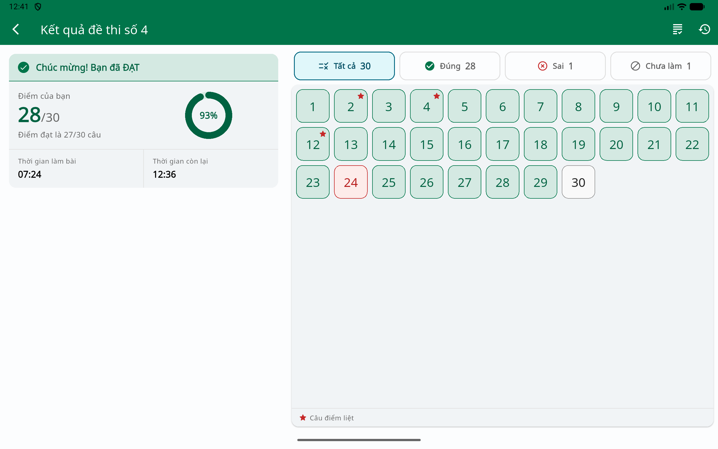Open question 16 tile
Viewport: 718px width, 449px height.
click(465, 144)
